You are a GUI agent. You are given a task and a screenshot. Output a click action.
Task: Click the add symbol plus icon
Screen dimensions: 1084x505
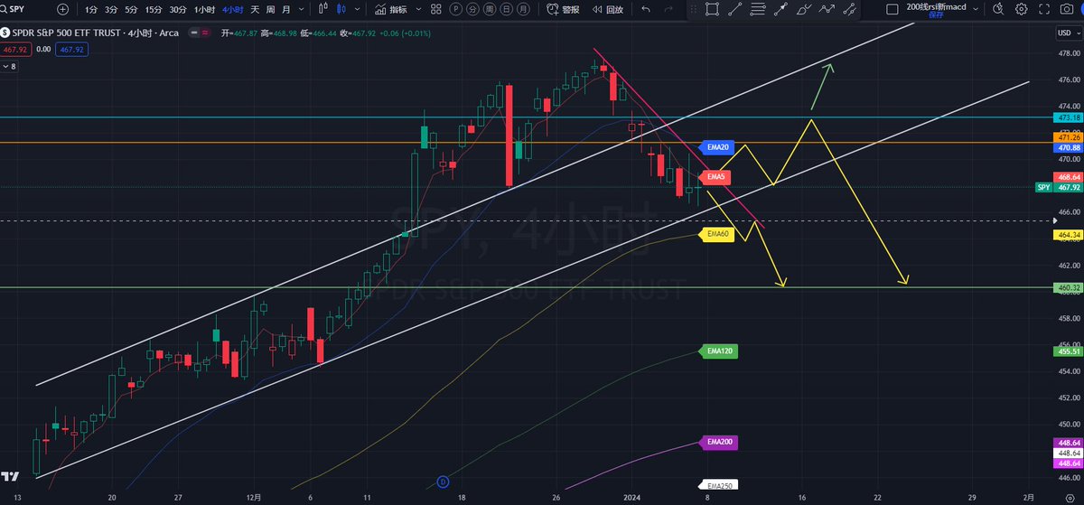pos(61,9)
